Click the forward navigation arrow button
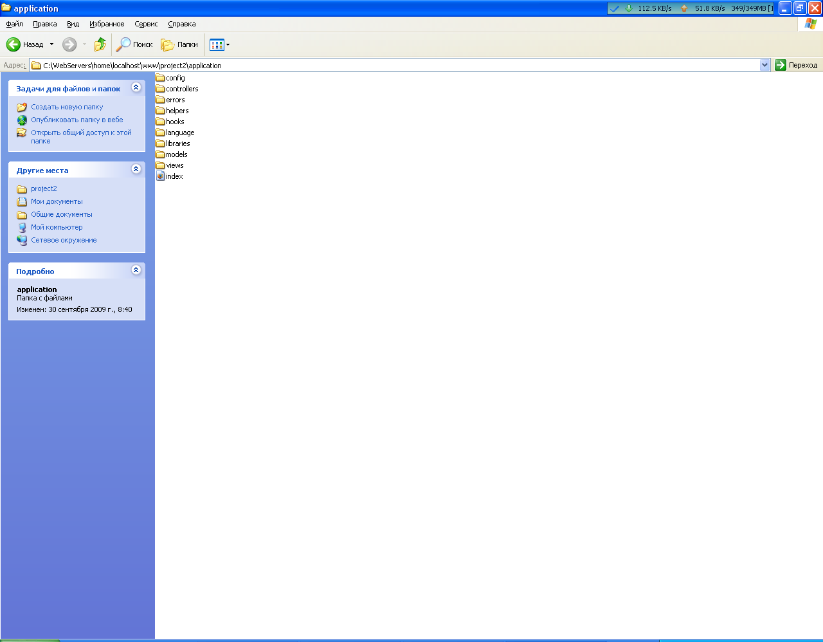The image size is (823, 642). [x=69, y=44]
